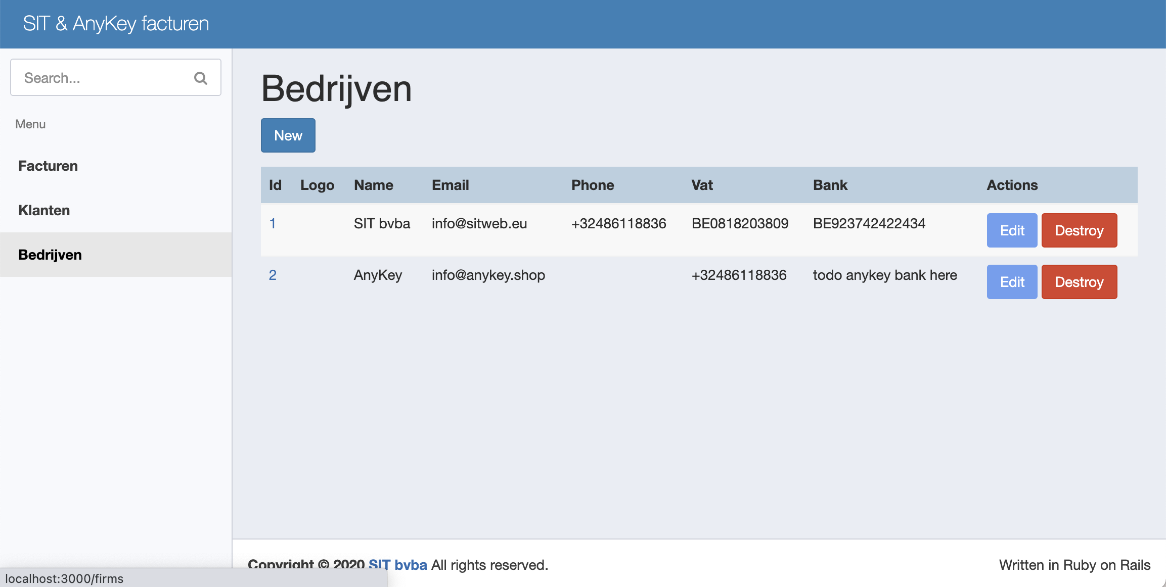Image resolution: width=1166 pixels, height=587 pixels.
Task: Edit the AnyKey company
Action: click(x=1012, y=282)
